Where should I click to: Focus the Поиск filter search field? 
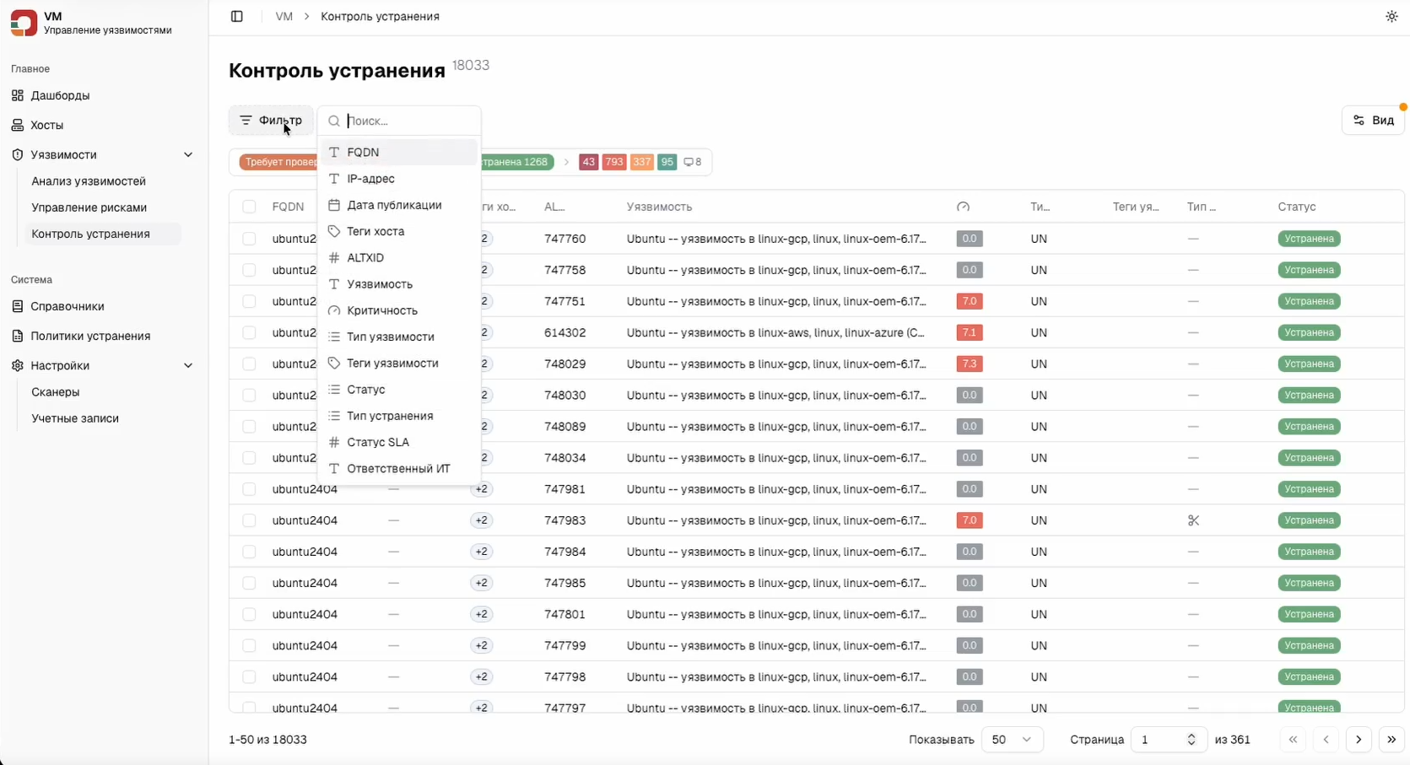coord(409,121)
